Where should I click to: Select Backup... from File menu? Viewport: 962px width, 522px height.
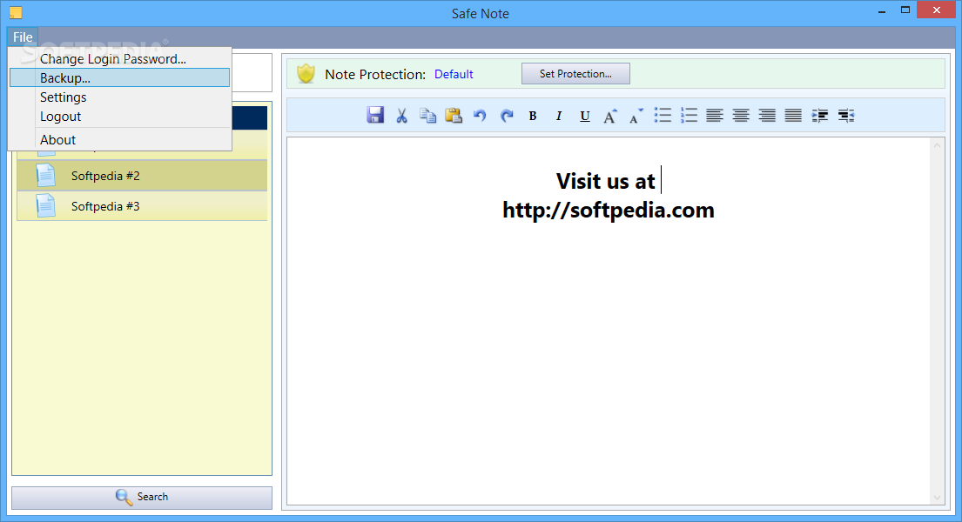coord(119,78)
